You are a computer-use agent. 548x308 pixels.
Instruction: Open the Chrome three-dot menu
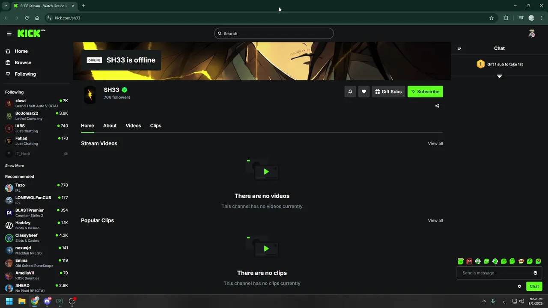click(x=542, y=18)
